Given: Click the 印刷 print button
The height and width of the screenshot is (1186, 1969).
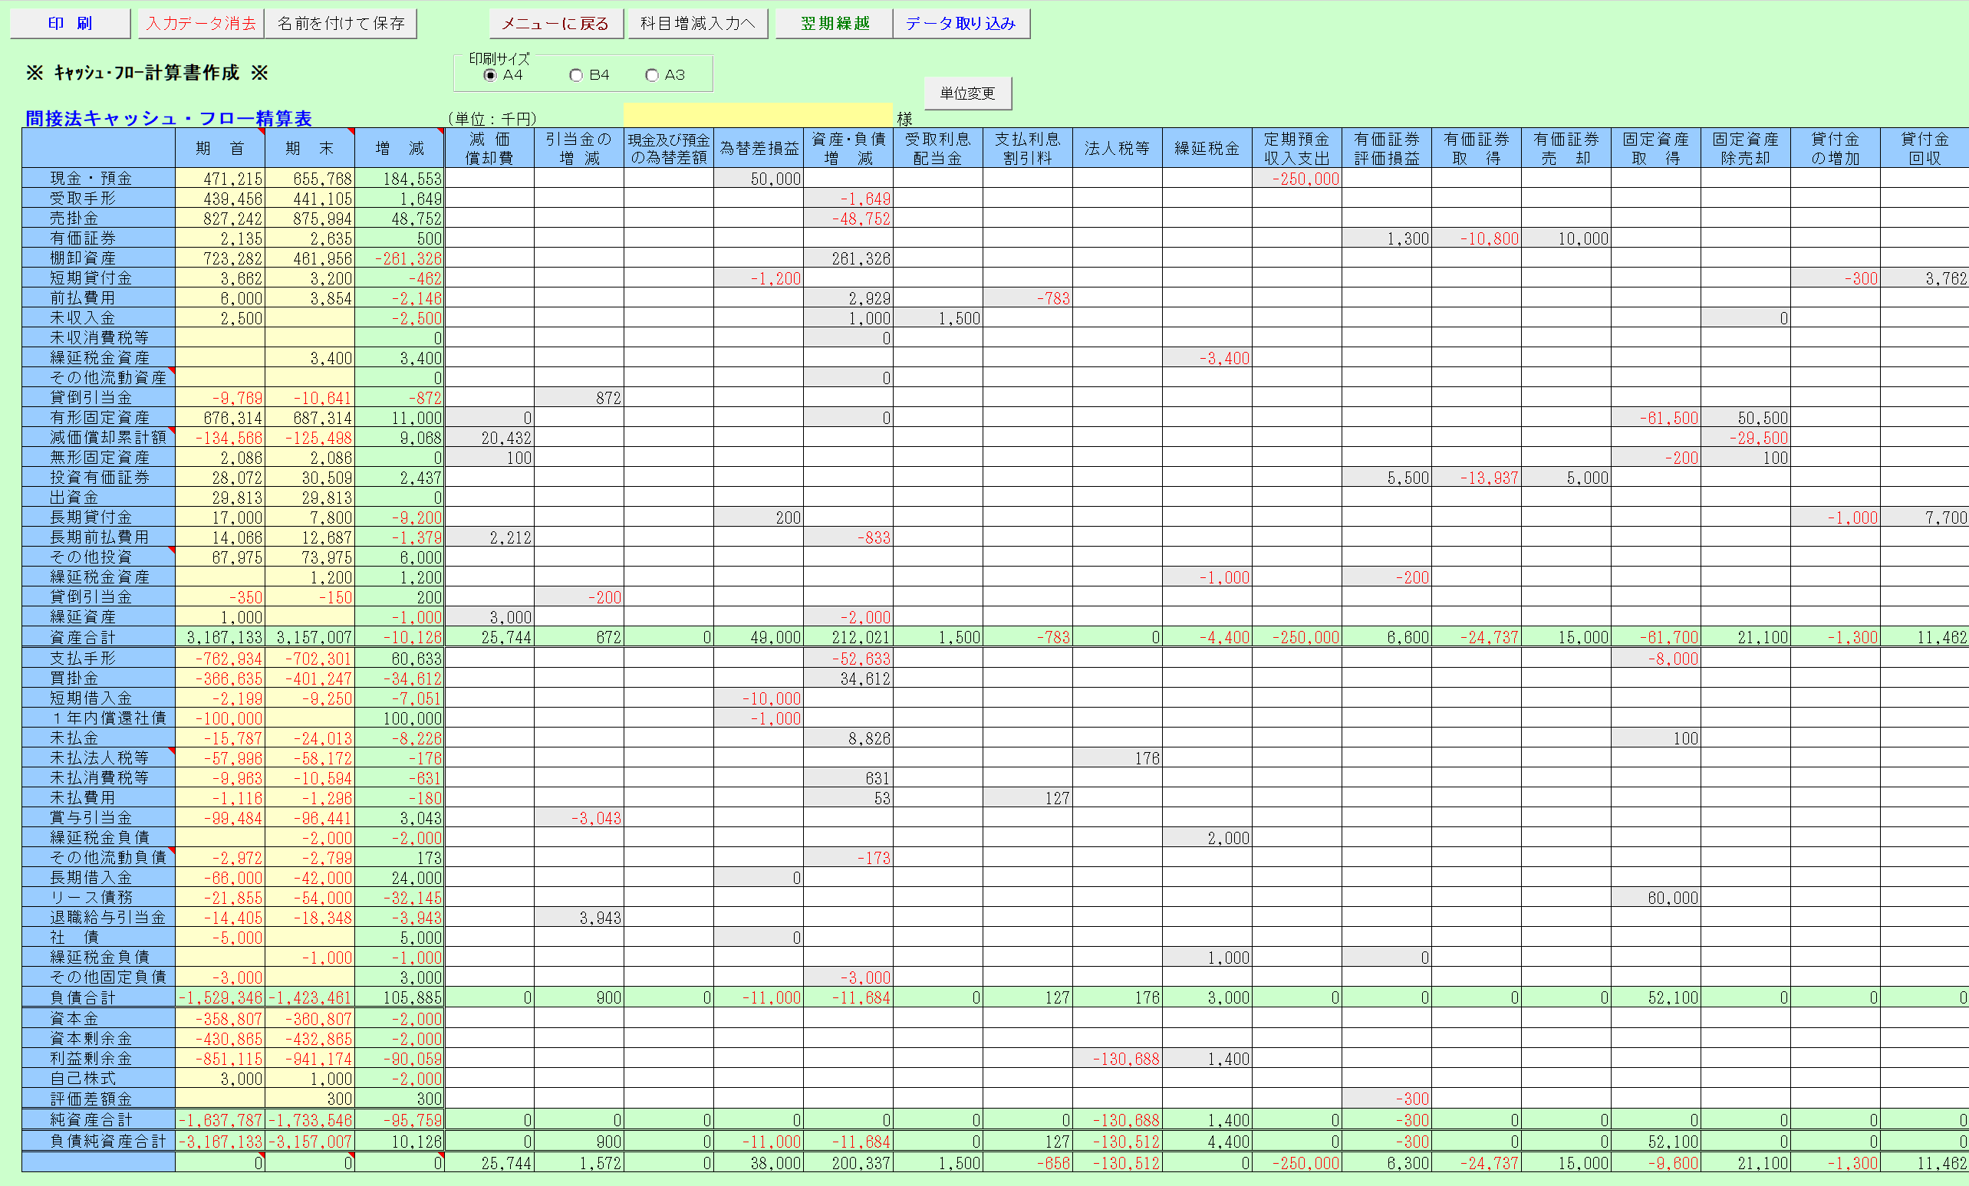Looking at the screenshot, I should click(70, 23).
